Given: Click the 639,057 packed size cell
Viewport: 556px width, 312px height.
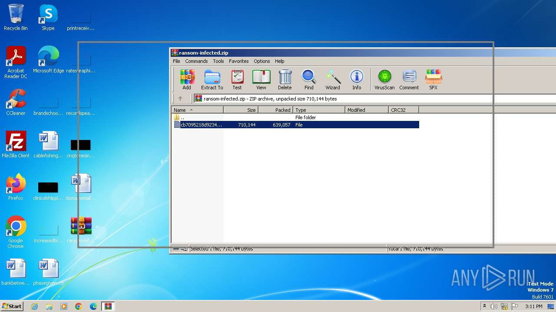Looking at the screenshot, I should (281, 125).
